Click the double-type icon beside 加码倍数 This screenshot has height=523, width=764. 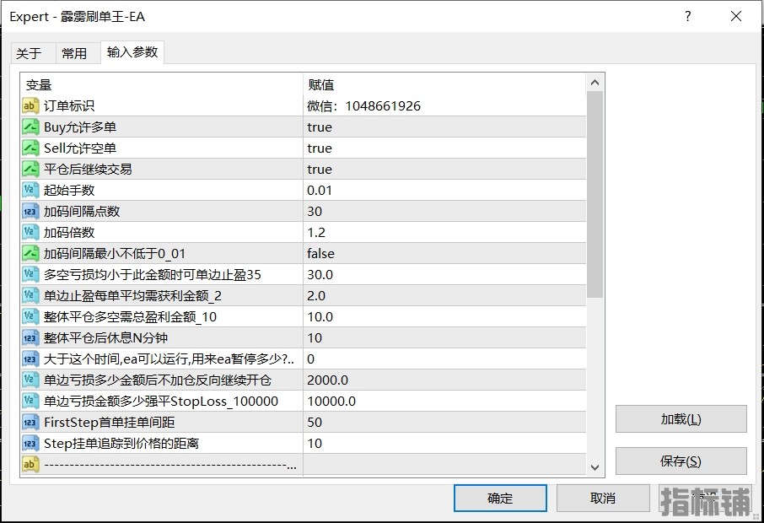tap(30, 232)
